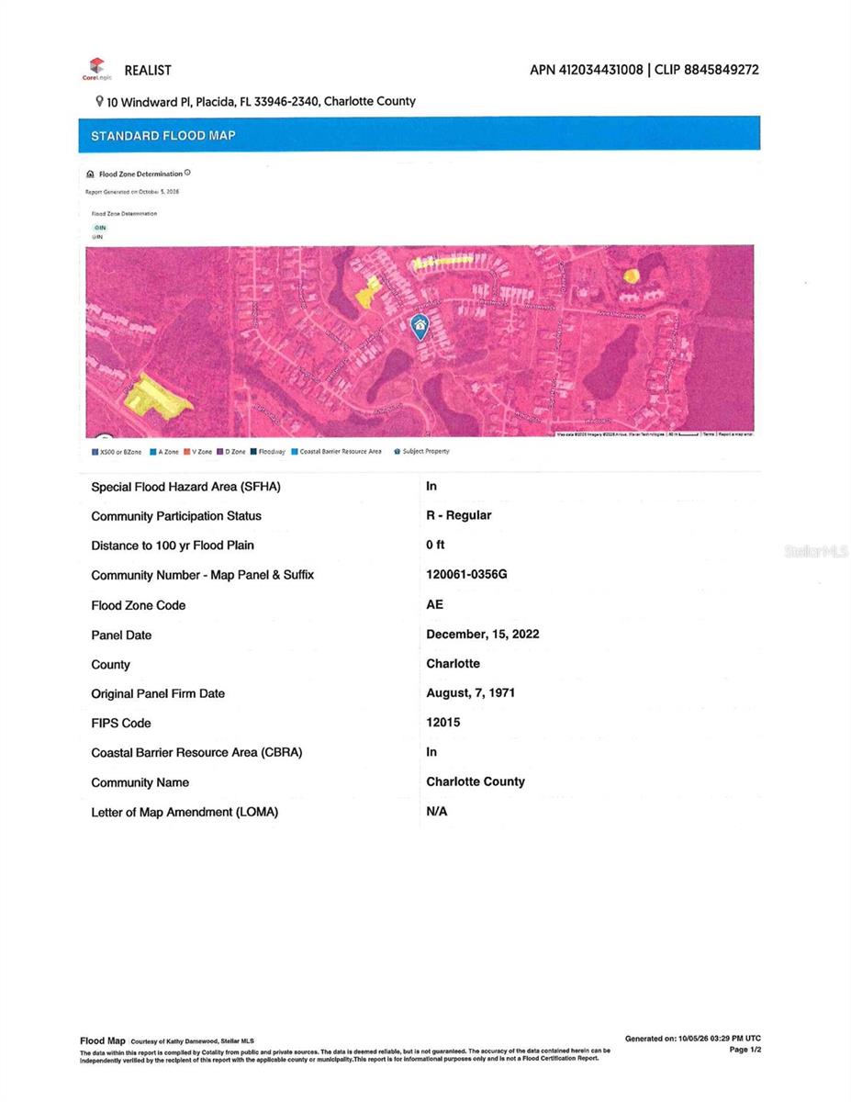
Task: Click the X500 or BZone legend swatch
Action: 95,452
